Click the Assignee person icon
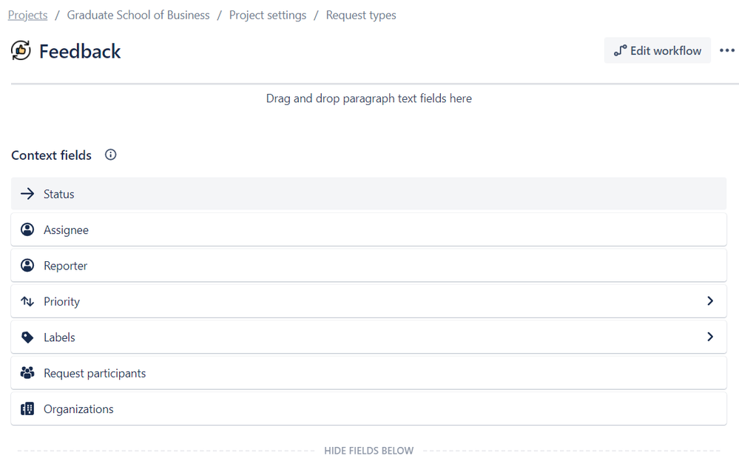This screenshot has width=739, height=464. 27,229
